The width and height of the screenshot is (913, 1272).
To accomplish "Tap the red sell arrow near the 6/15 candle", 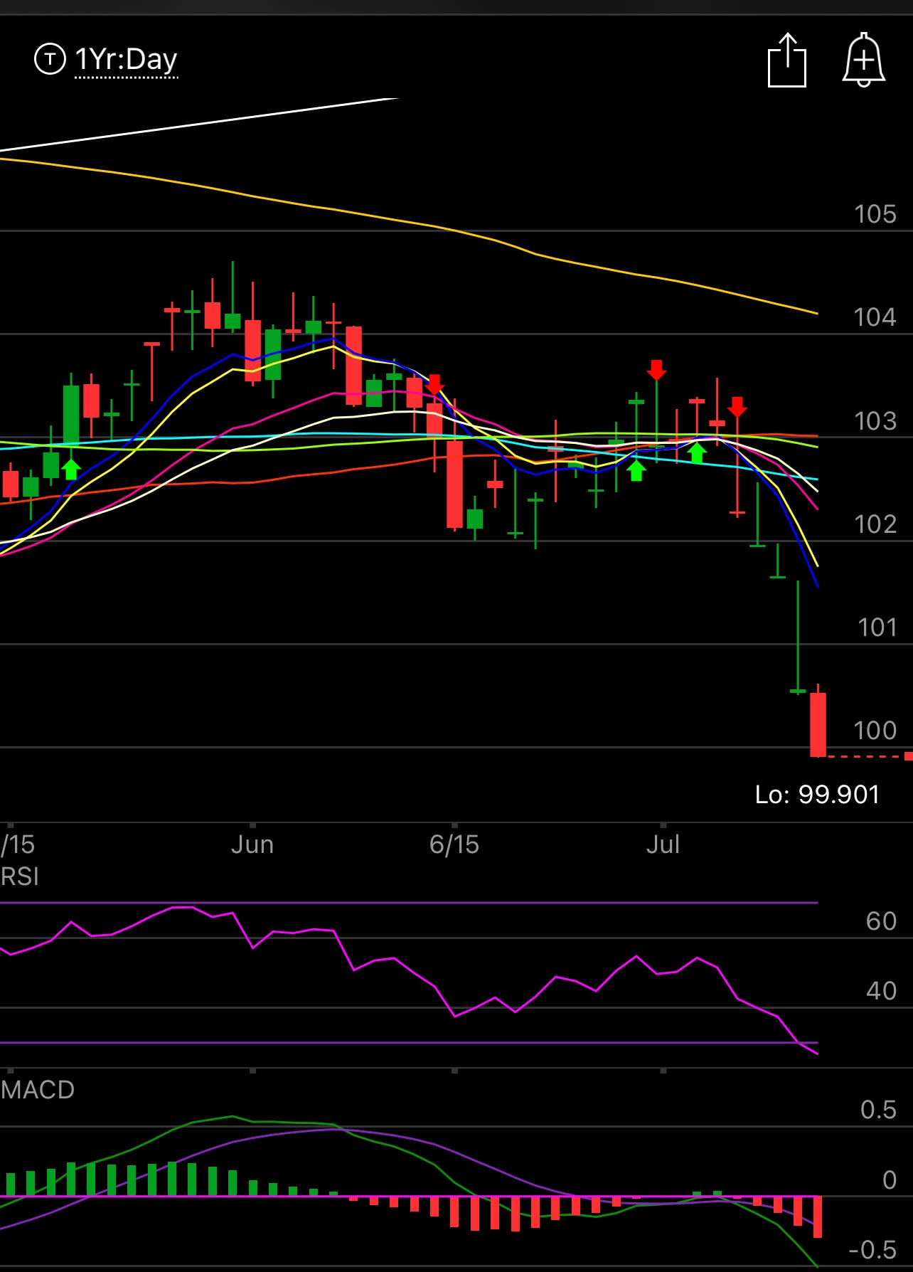I will (434, 385).
